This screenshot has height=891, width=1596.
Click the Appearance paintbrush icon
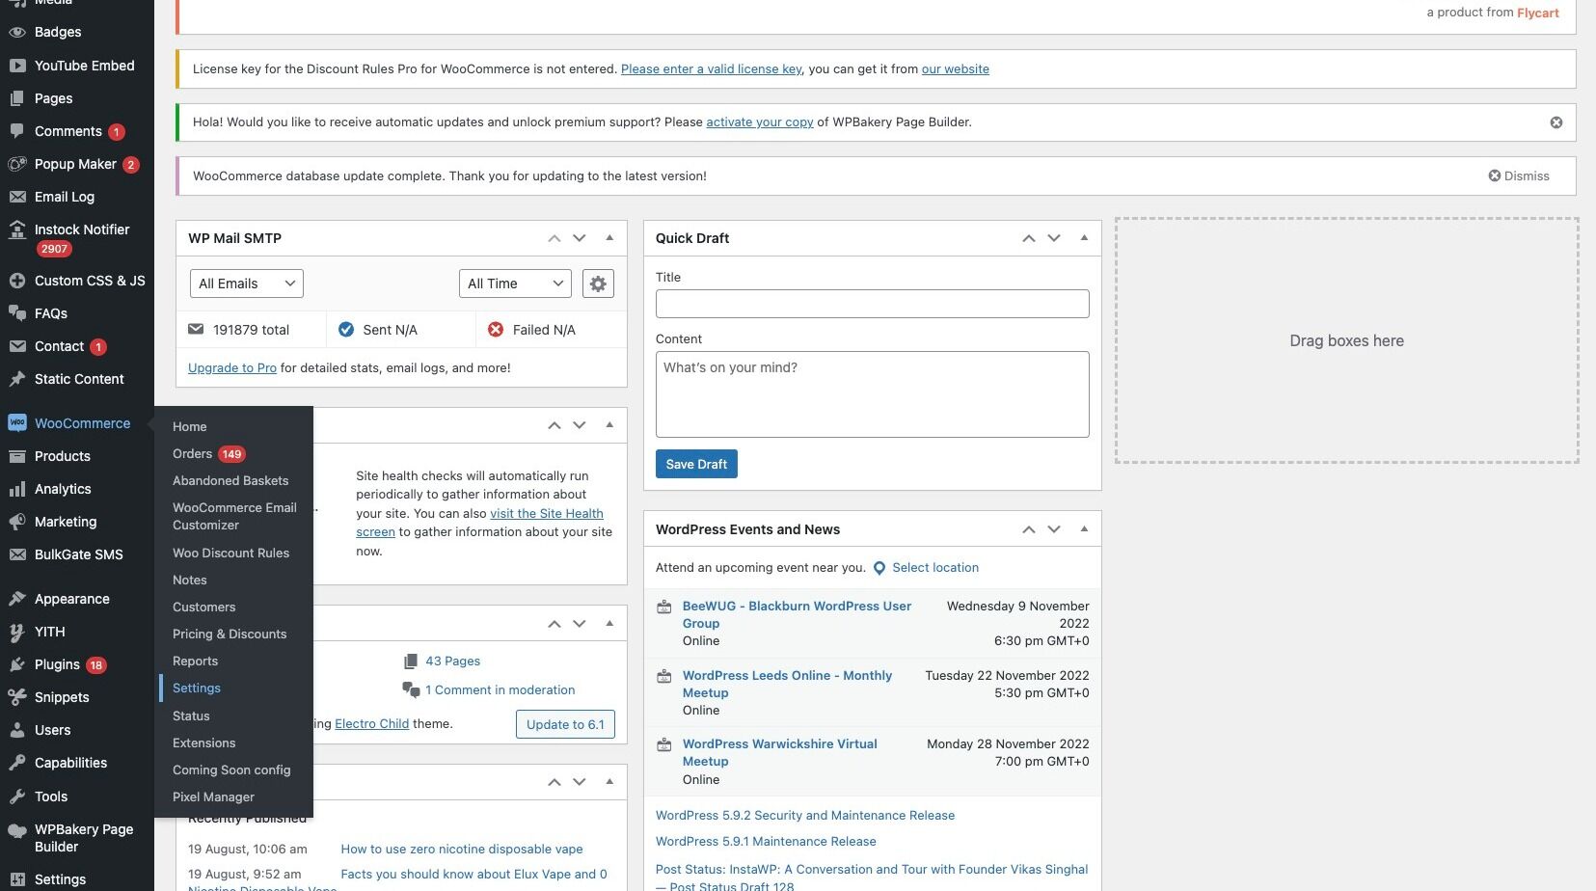16,599
